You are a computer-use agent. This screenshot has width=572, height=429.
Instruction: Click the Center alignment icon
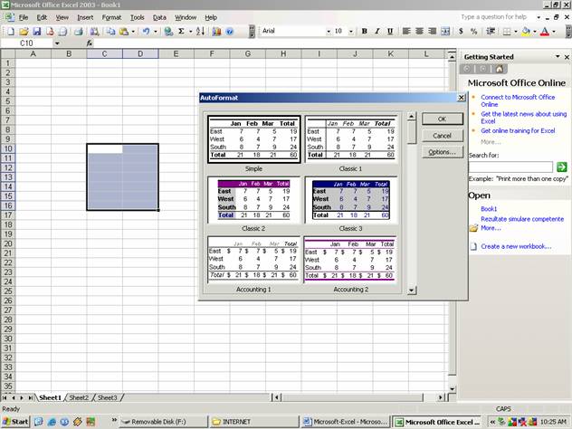(419, 32)
